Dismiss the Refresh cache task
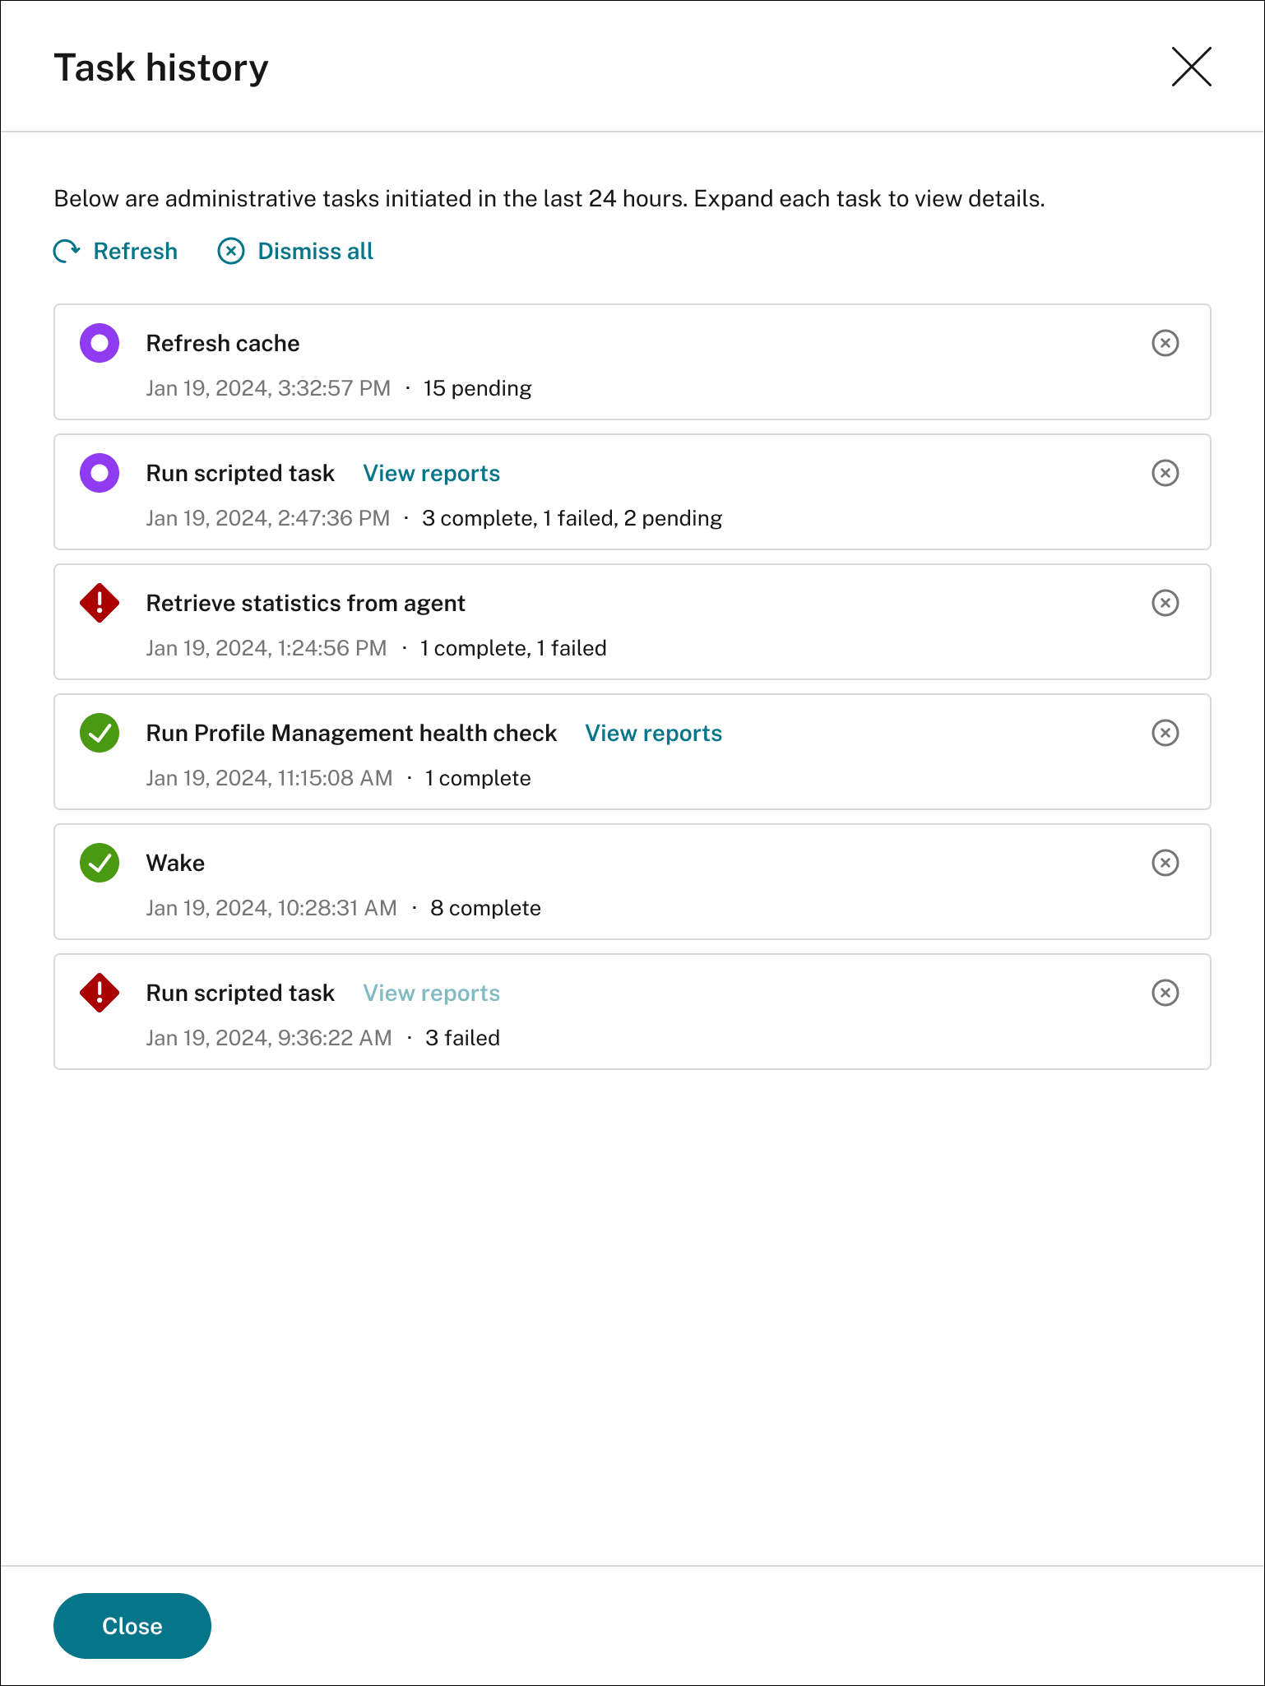 pos(1165,343)
